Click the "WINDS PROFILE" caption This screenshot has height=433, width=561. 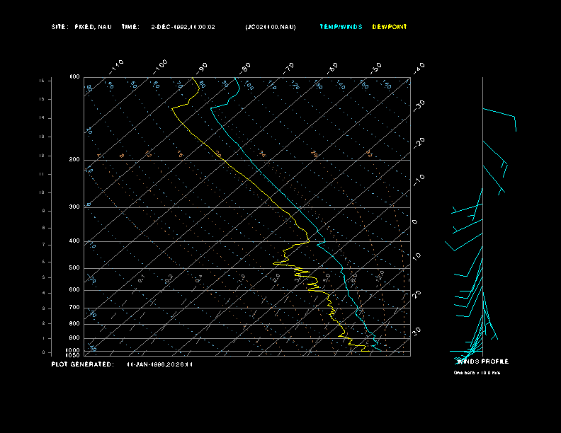coord(483,362)
